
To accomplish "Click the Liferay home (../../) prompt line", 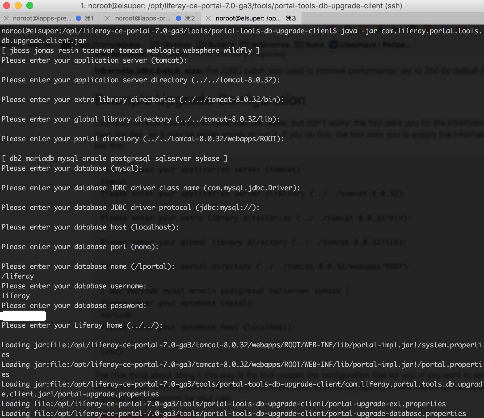I will [x=82, y=325].
